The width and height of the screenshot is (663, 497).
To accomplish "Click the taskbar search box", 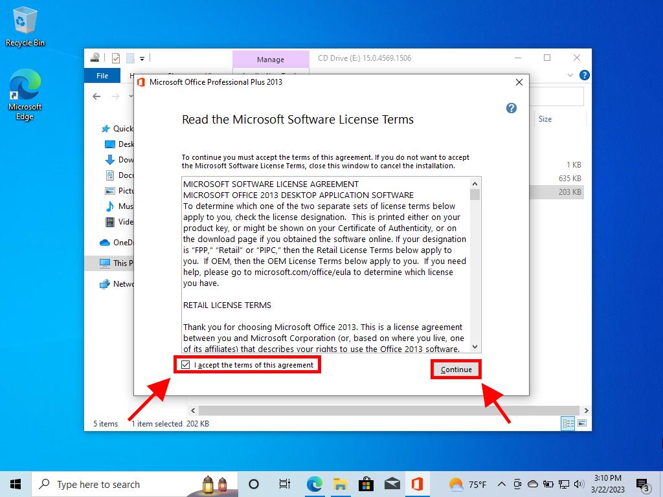I will click(x=110, y=484).
